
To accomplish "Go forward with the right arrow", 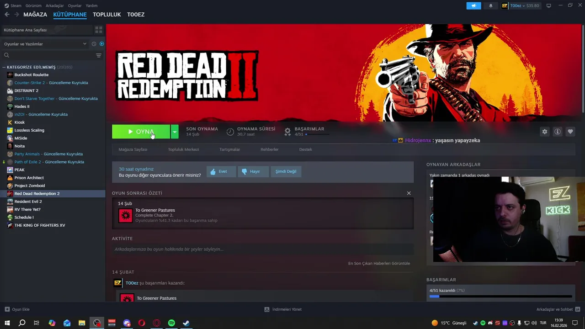I will click(x=16, y=15).
